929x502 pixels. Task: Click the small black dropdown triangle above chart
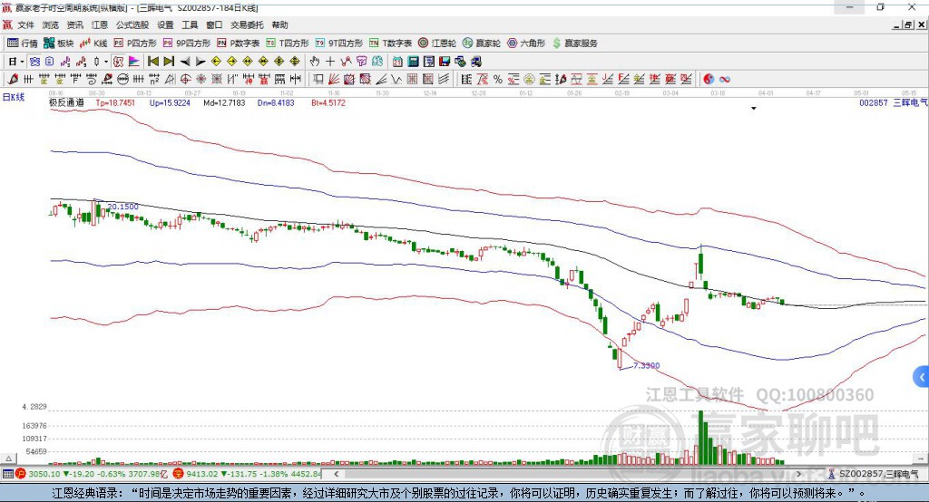tap(754, 109)
